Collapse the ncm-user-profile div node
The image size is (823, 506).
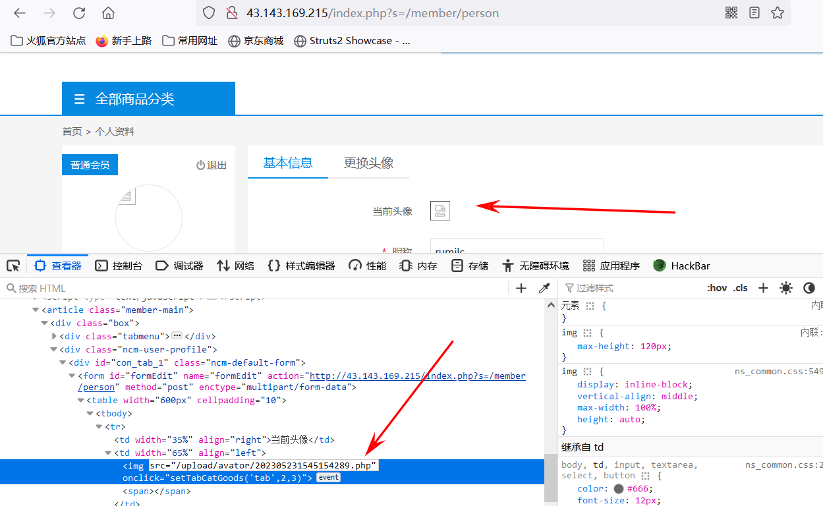[54, 349]
